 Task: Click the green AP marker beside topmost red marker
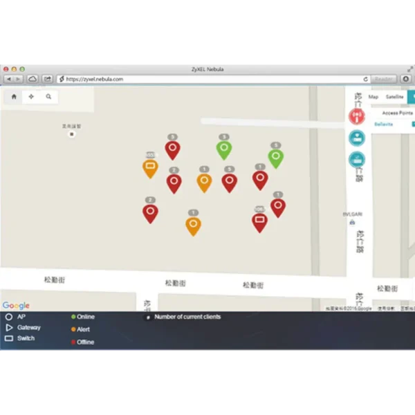pos(224,150)
